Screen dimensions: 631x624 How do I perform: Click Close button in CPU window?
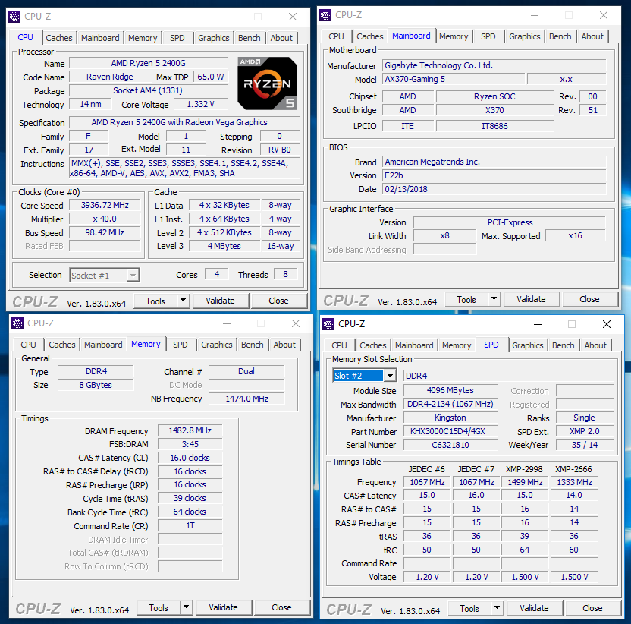278,301
